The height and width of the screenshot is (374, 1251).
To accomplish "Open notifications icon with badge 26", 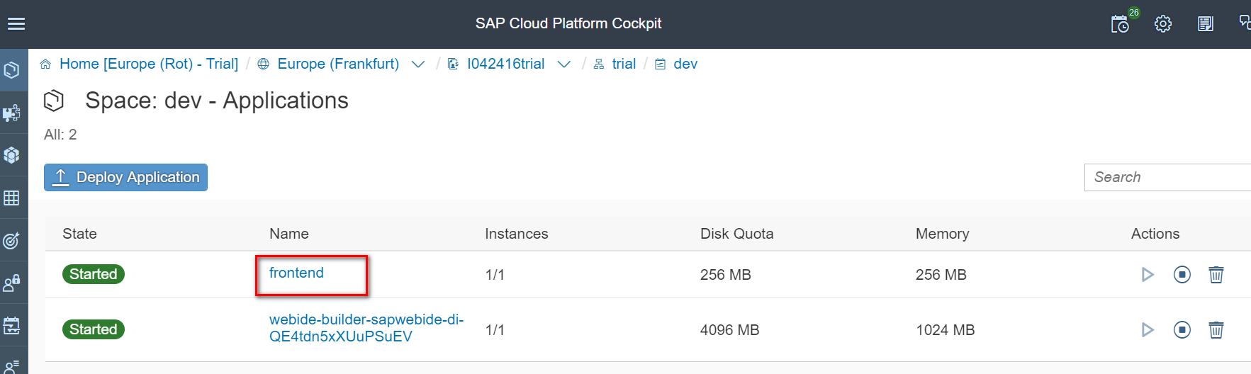I will 1120,24.
